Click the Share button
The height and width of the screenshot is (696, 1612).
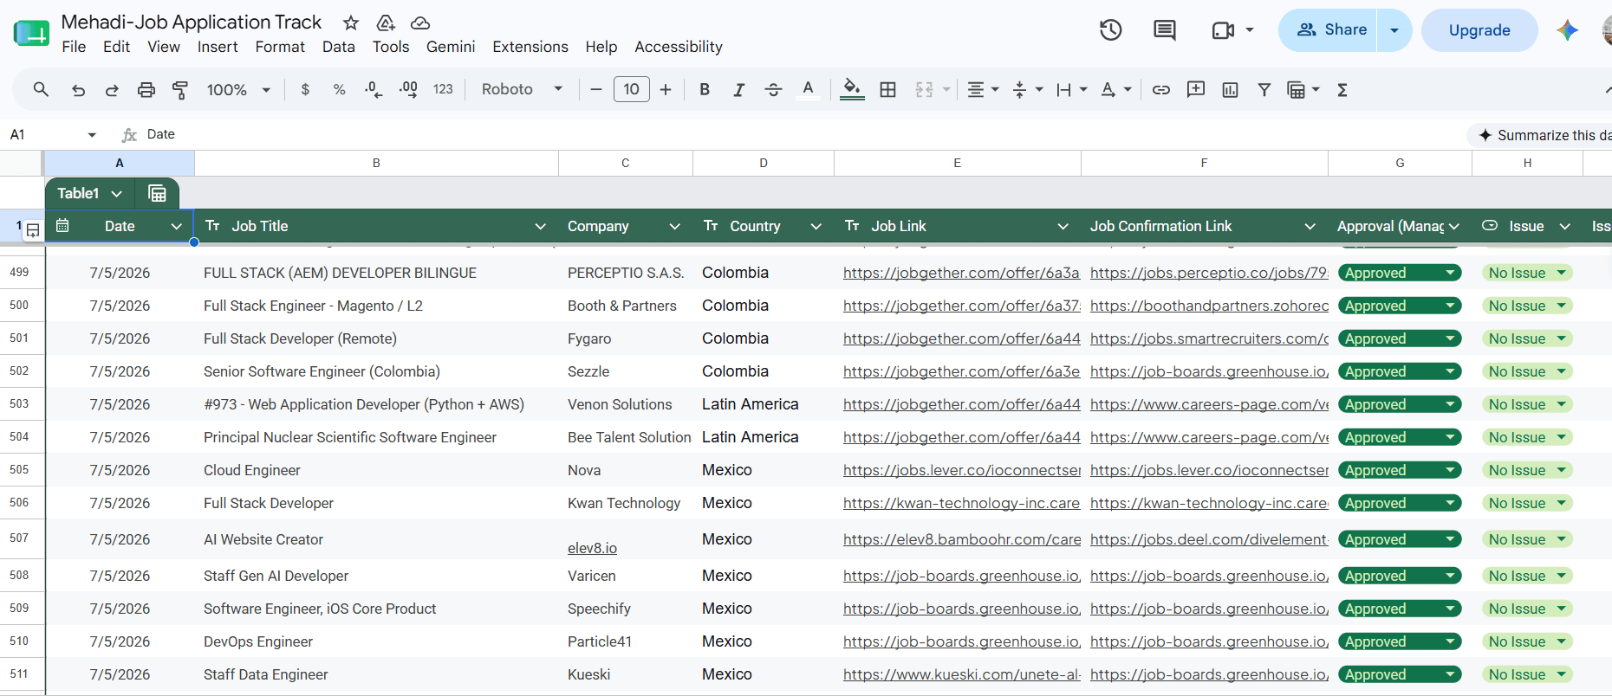pos(1327,30)
